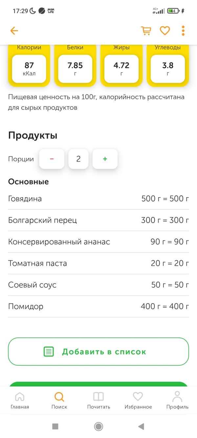Decrease portions with the minus button

click(x=52, y=159)
